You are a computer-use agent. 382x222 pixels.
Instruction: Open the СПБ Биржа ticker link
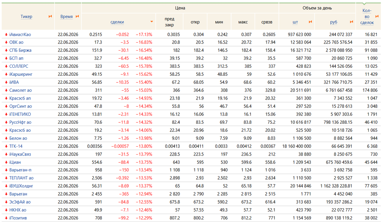click(x=20, y=50)
